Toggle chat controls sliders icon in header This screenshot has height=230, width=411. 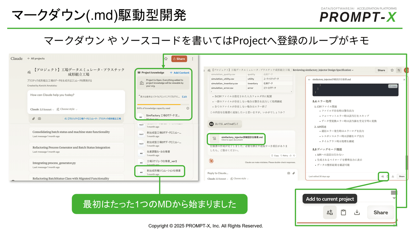[399, 70]
